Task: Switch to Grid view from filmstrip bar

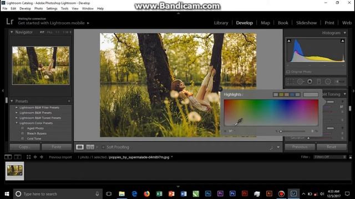Action: click(28, 157)
